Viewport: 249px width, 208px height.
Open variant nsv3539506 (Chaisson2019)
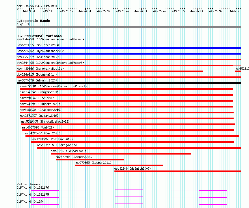[52, 139]
